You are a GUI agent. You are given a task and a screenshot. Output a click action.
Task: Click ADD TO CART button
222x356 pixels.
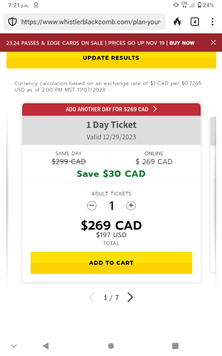point(111,263)
